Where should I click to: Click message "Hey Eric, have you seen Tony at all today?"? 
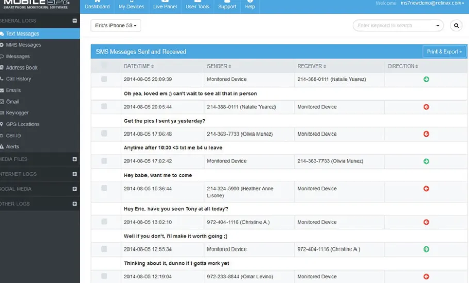point(176,209)
